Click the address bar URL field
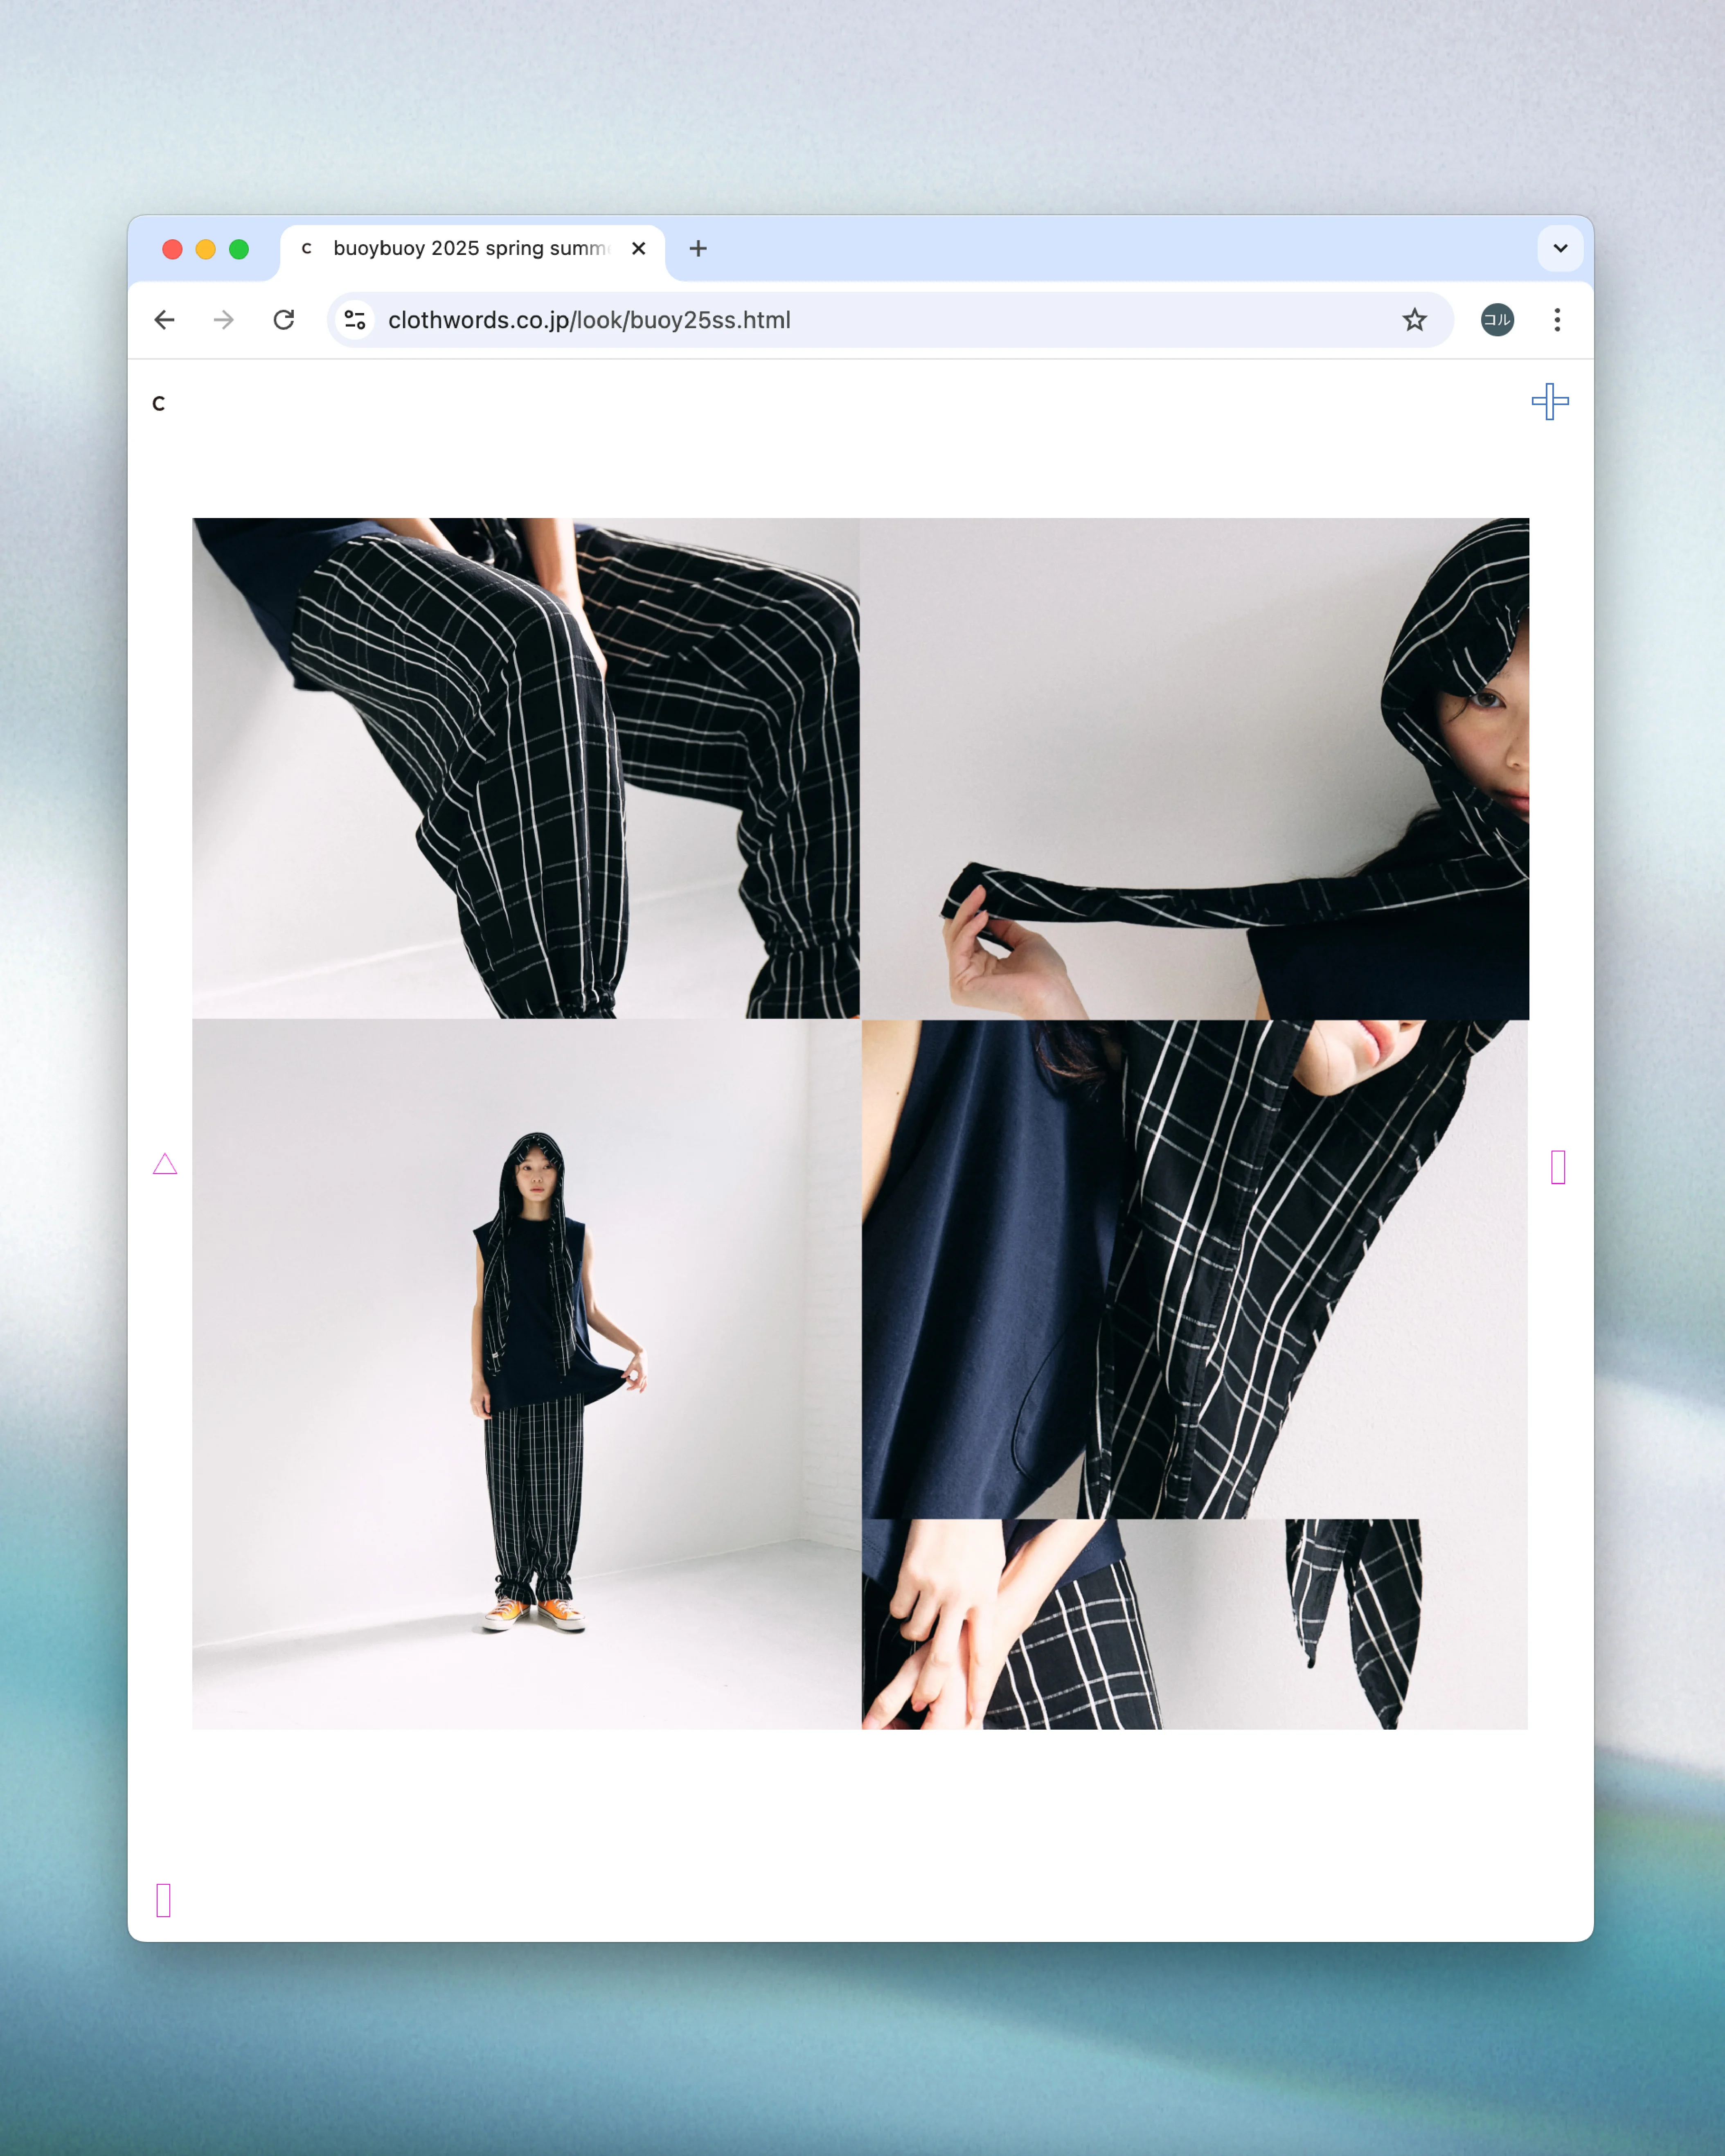Image resolution: width=1725 pixels, height=2156 pixels. (x=890, y=320)
